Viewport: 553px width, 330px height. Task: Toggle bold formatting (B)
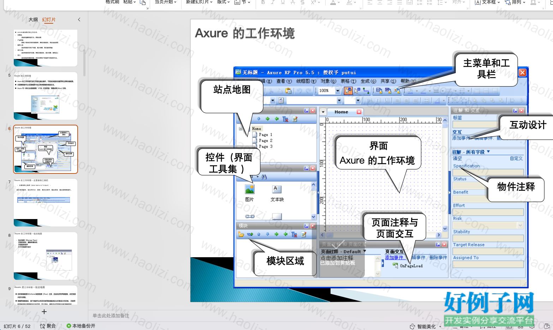pyautogui.click(x=263, y=2)
